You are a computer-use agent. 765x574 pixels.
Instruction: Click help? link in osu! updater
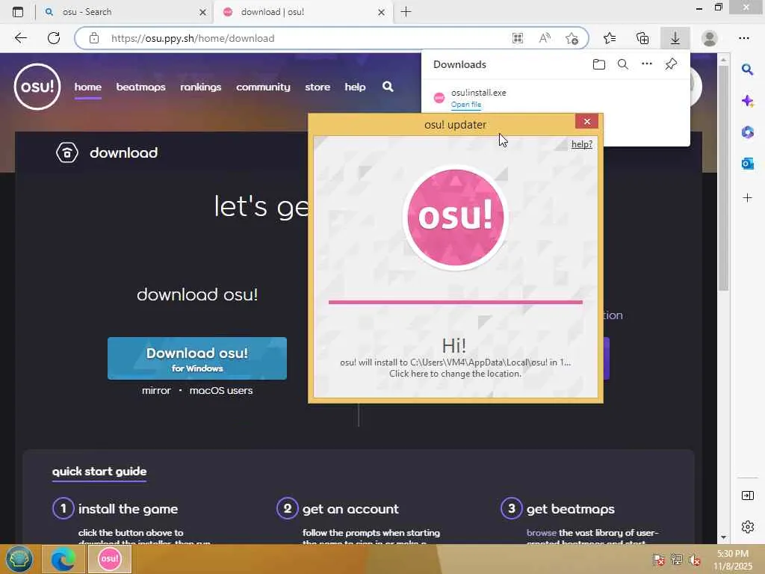581,144
